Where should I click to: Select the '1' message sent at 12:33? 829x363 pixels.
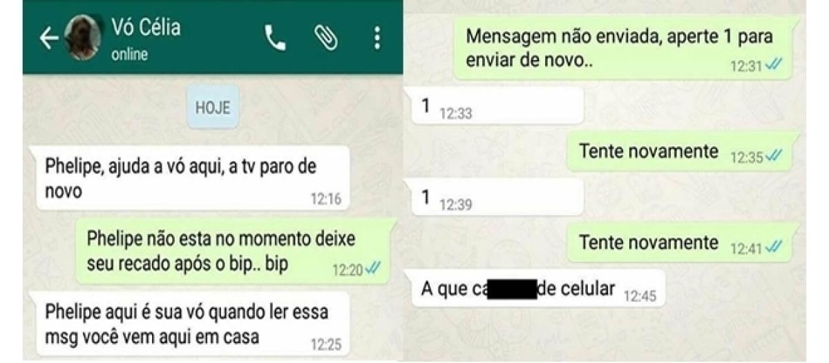497,106
